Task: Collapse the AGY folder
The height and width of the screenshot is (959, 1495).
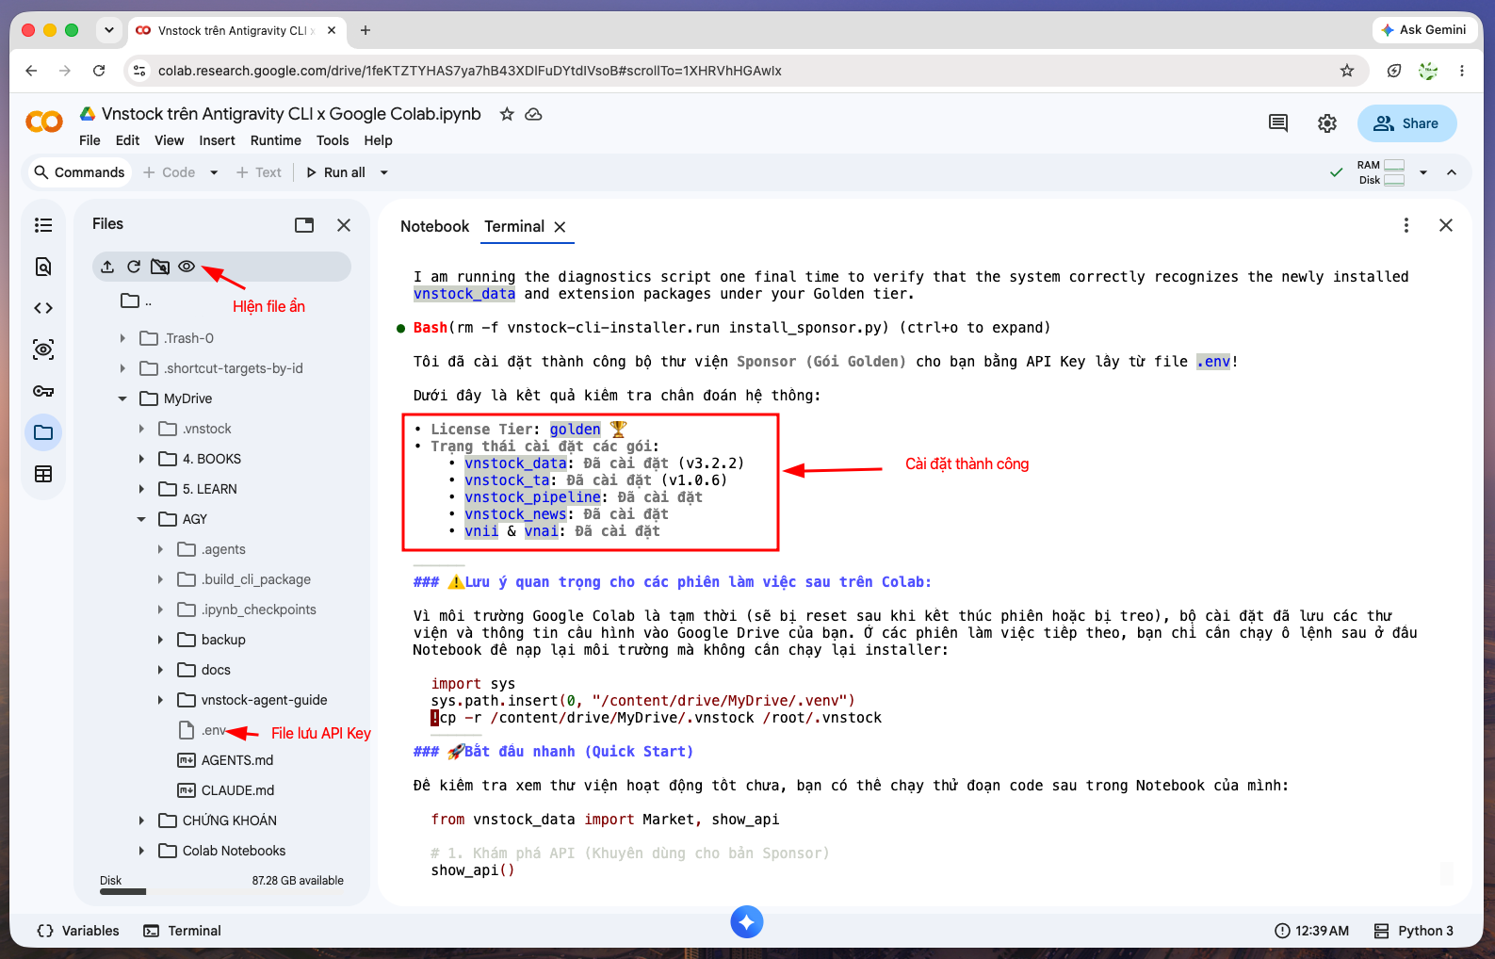Action: 141,519
